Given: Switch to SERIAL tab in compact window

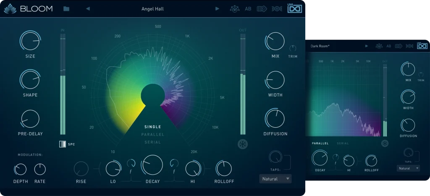Looking at the screenshot, I should coord(343,144).
